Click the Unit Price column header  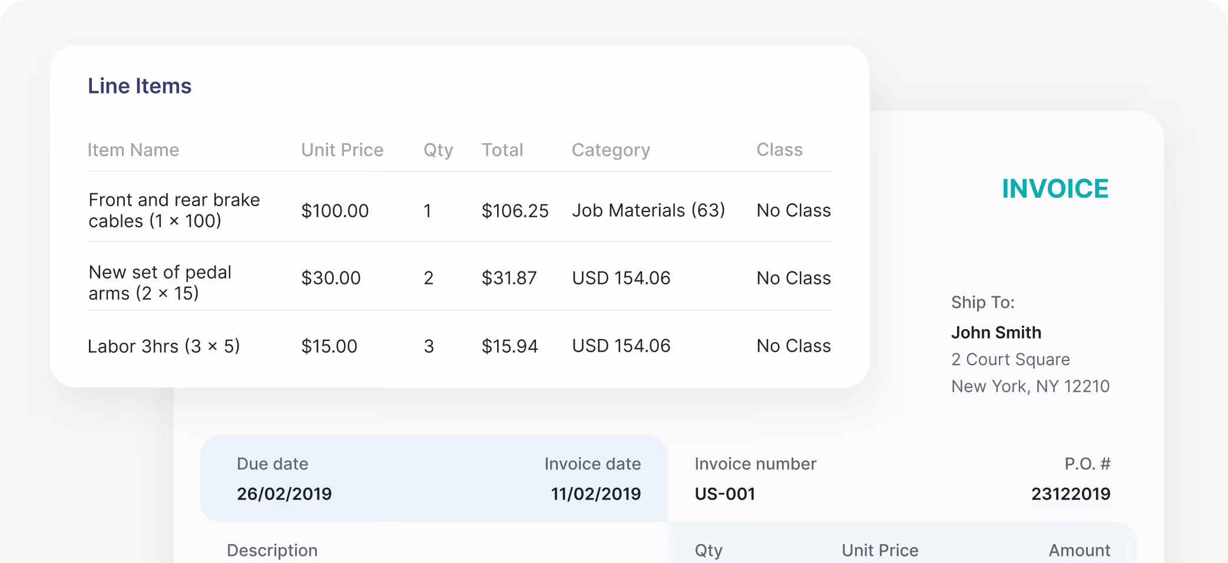(x=342, y=150)
